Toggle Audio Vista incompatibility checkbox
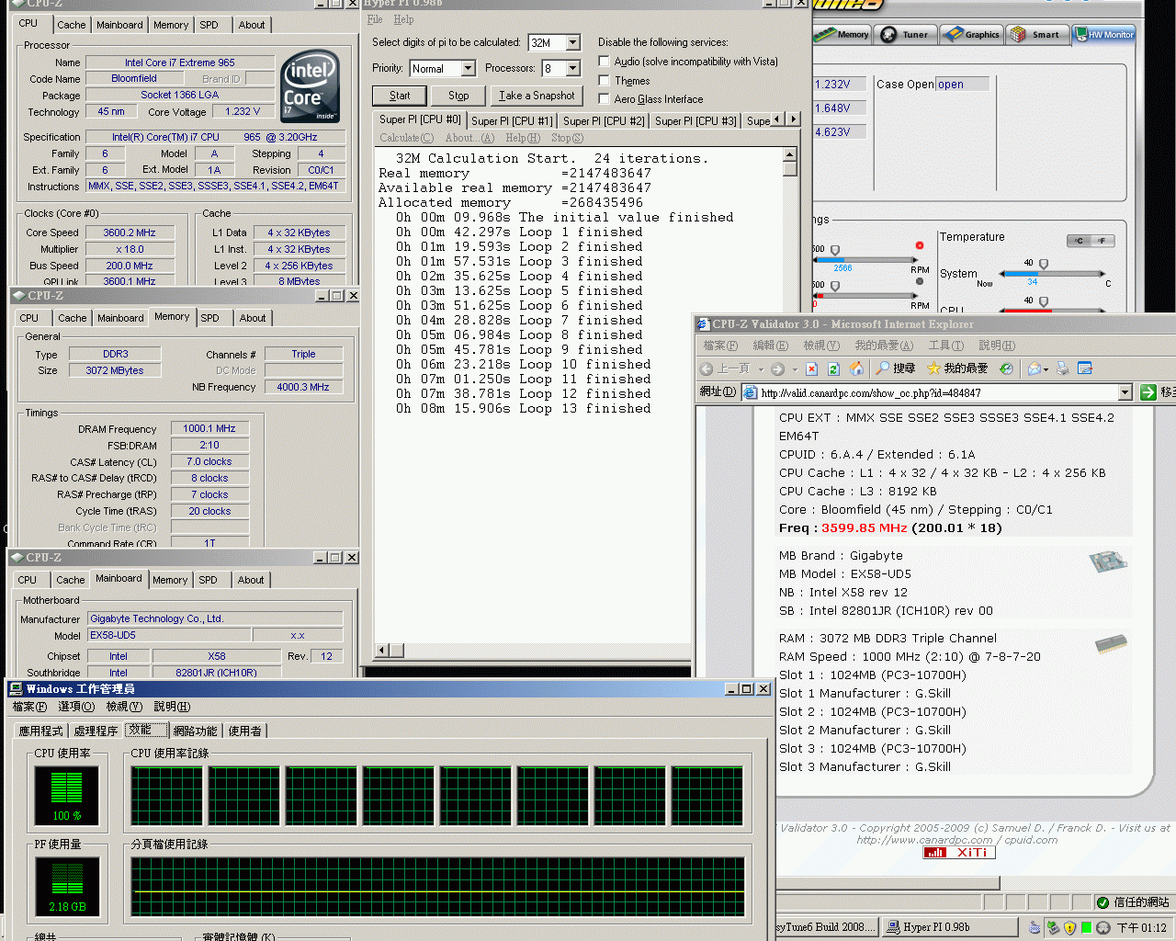 pyautogui.click(x=604, y=62)
